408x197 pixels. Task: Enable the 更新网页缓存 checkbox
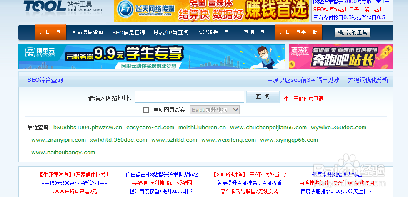146,110
